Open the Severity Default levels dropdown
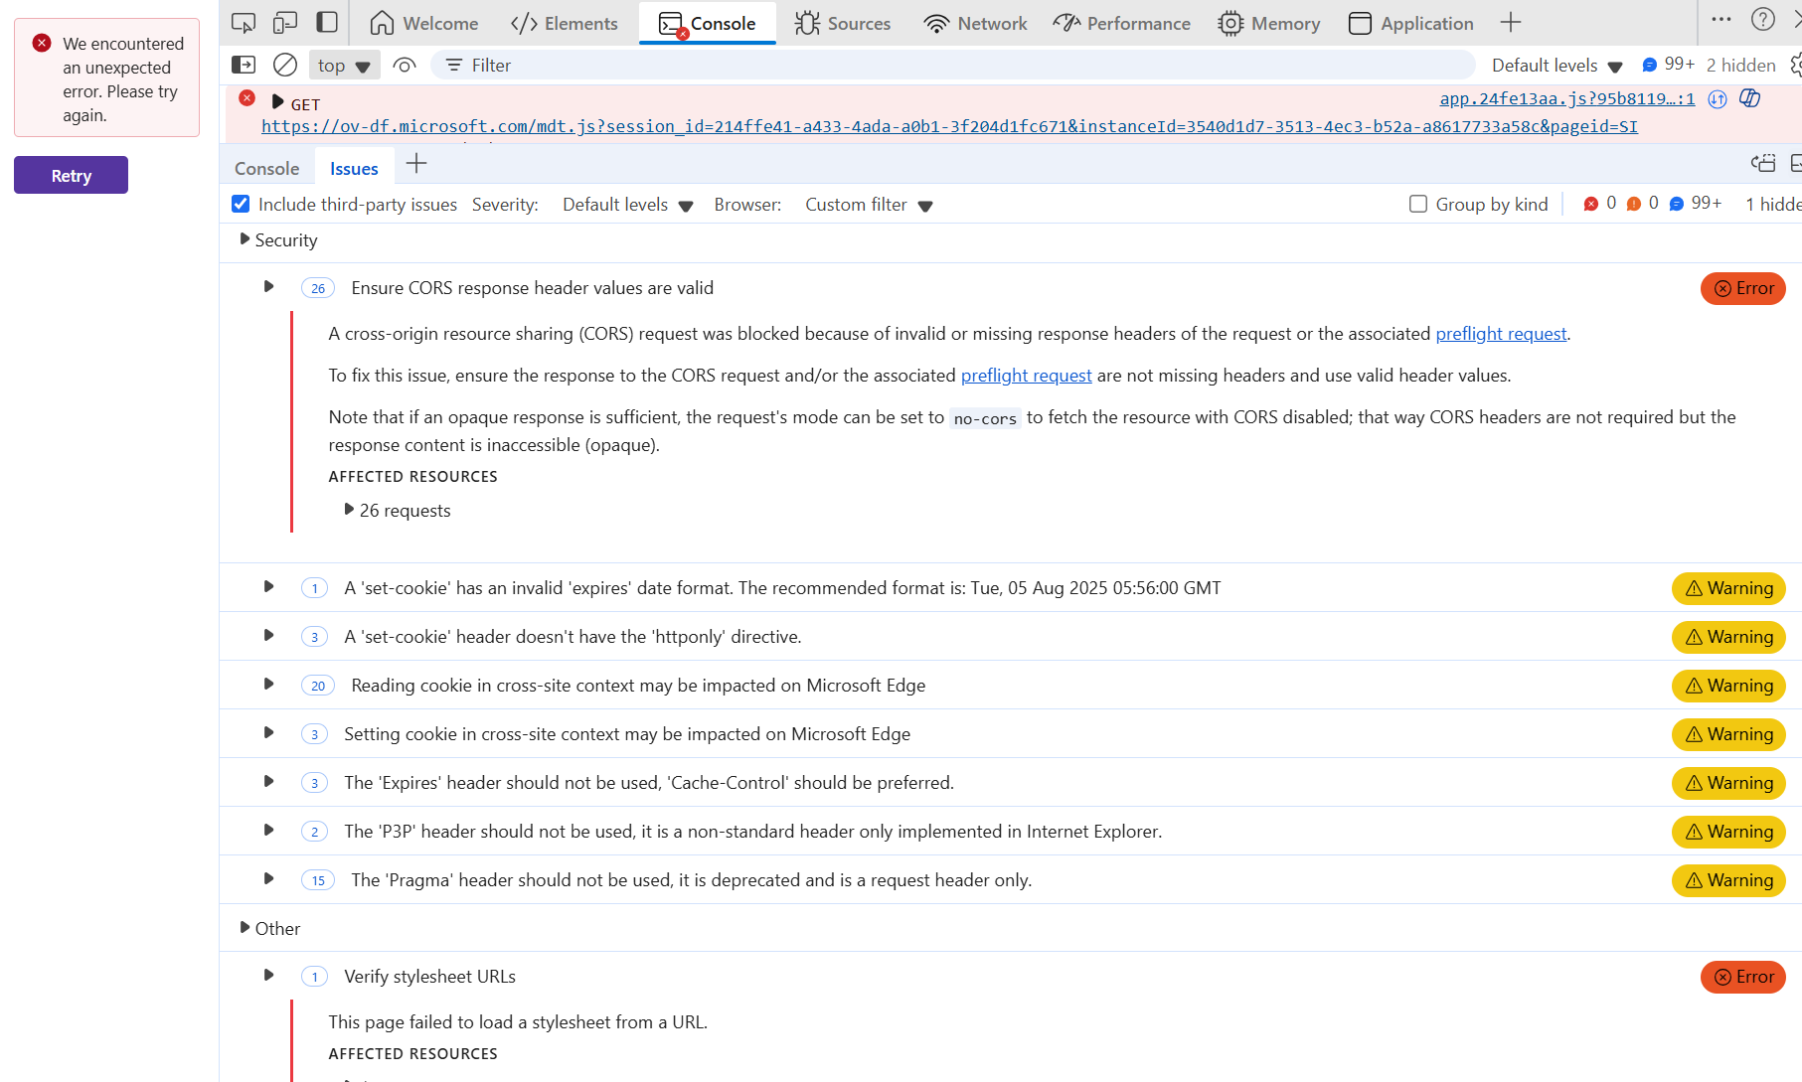The width and height of the screenshot is (1802, 1082). click(x=627, y=205)
